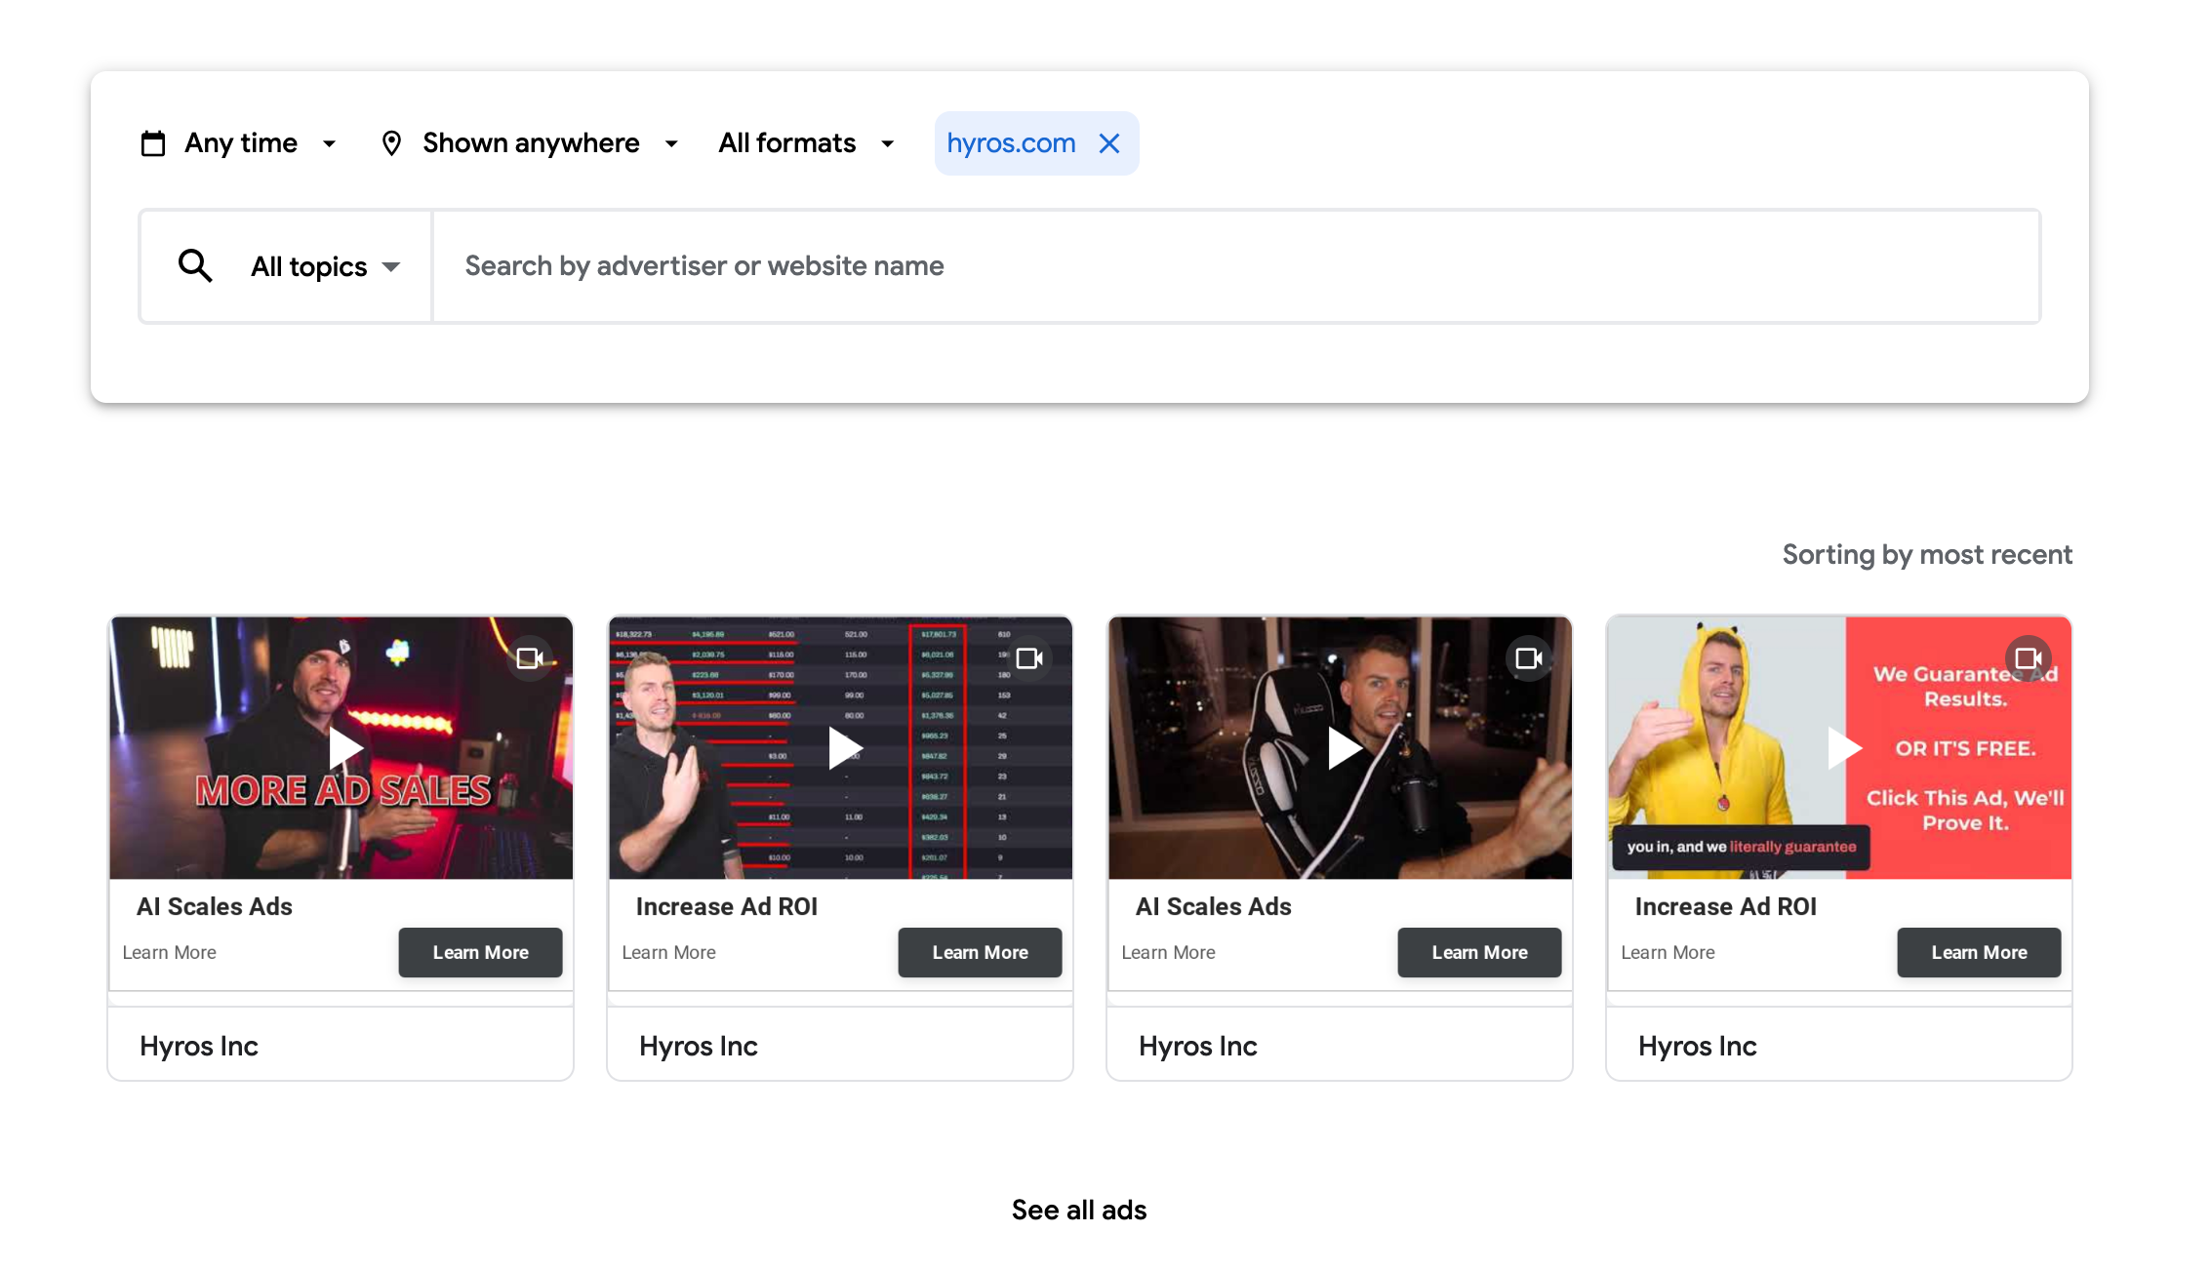Play the first Increase Ad ROI video
Viewport: 2211px width, 1272px height.
(x=843, y=748)
